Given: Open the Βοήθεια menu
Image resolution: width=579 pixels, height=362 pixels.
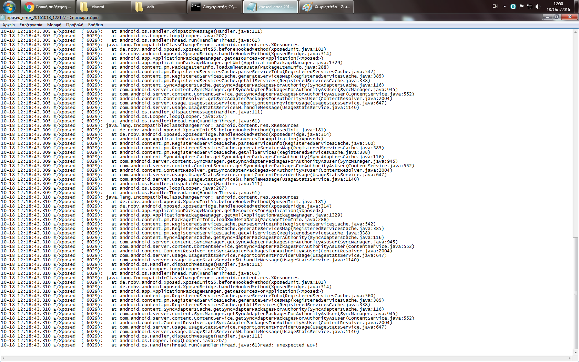Looking at the screenshot, I should click(95, 25).
